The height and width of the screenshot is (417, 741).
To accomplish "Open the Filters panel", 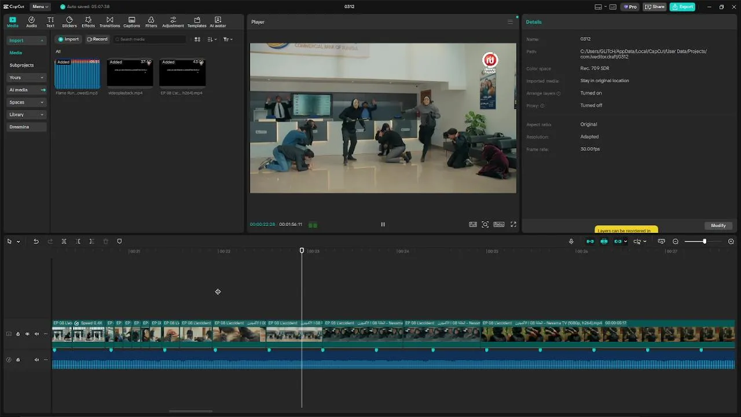I will [151, 22].
